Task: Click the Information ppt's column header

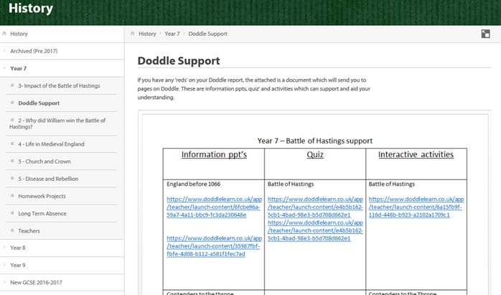Action: [214, 155]
